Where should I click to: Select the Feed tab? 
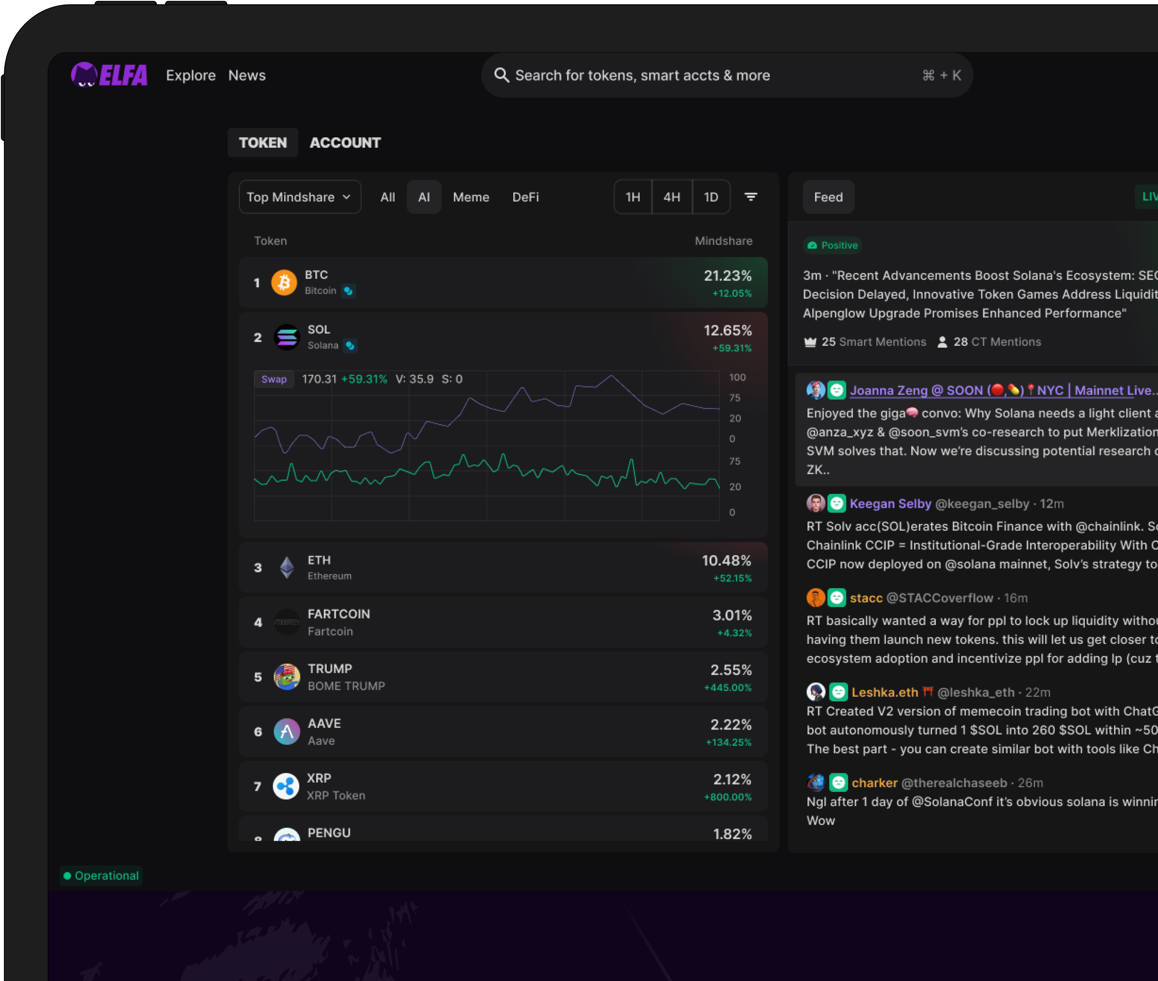pyautogui.click(x=828, y=197)
